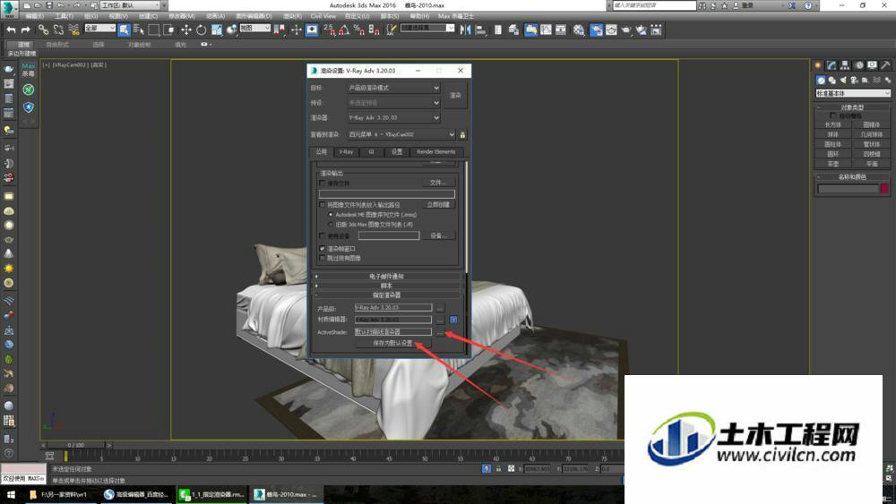Activate the Select and Move tool
Screen dimensions: 896x504
click(x=186, y=30)
